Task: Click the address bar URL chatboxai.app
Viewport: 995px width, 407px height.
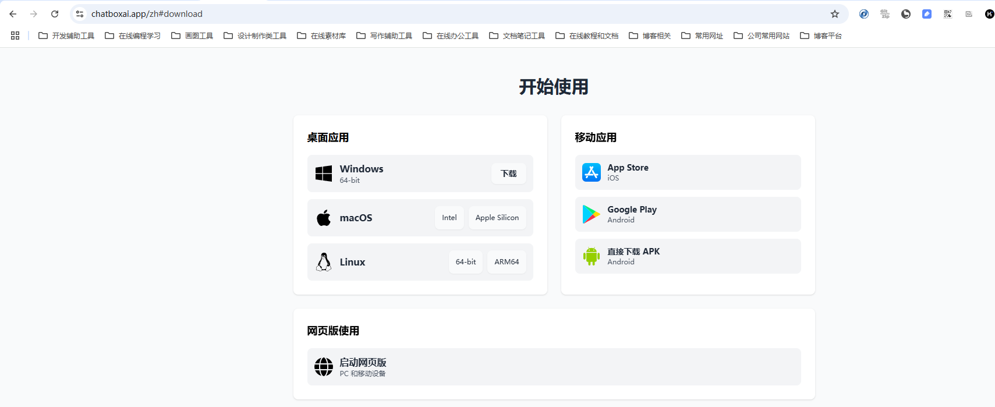Action: coord(147,14)
